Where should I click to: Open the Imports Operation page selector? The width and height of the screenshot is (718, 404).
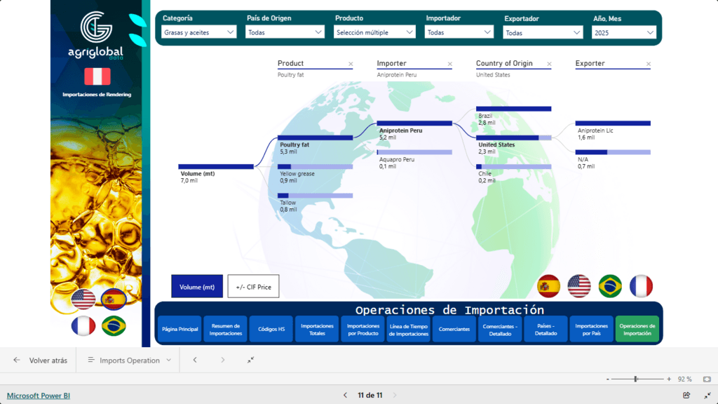tap(129, 360)
